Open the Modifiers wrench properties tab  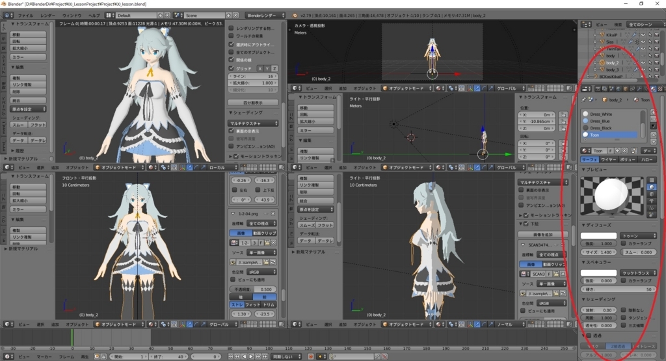click(x=639, y=88)
